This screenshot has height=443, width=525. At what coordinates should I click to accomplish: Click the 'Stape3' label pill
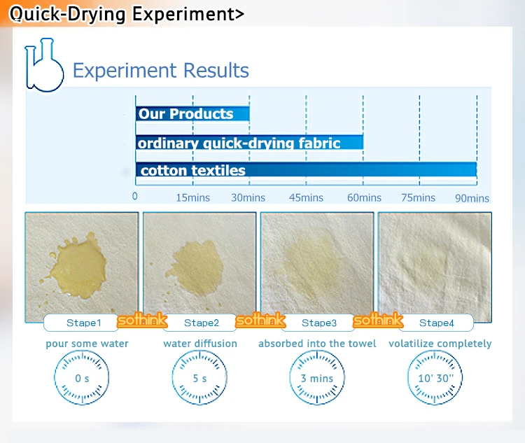coord(318,323)
